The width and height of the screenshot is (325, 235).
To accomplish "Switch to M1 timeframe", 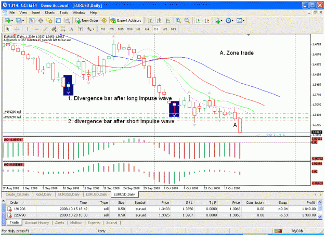I will point(103,29).
